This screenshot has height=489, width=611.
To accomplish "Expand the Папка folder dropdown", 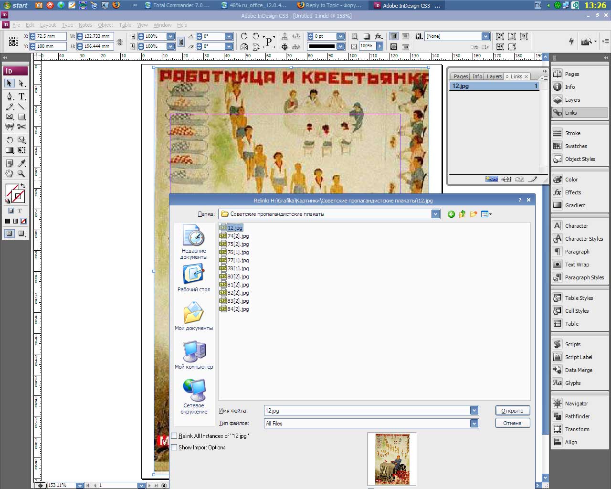I will [x=435, y=214].
